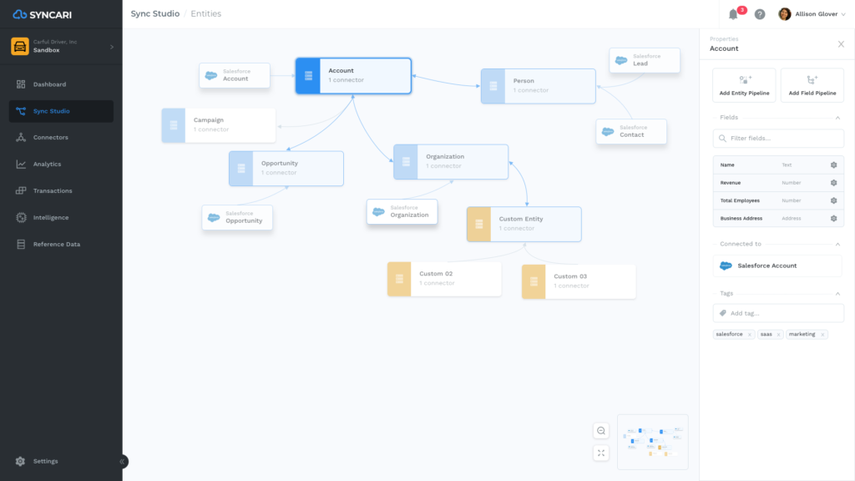This screenshot has width=855, height=481.
Task: Click the Carful Driver car logo icon
Action: pos(20,47)
